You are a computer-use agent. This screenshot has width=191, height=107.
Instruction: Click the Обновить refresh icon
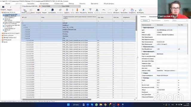[x=116, y=10]
